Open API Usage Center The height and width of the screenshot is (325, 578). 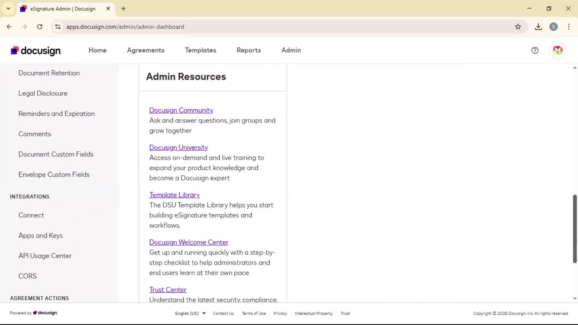(45, 256)
